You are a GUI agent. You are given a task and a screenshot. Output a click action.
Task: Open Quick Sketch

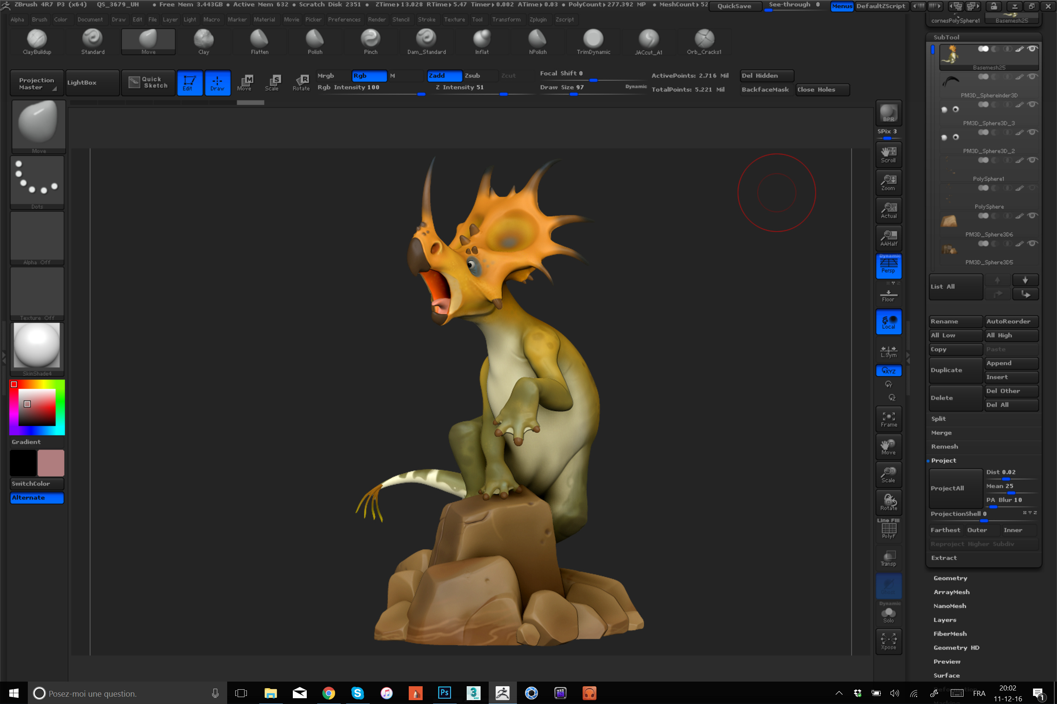tap(149, 83)
